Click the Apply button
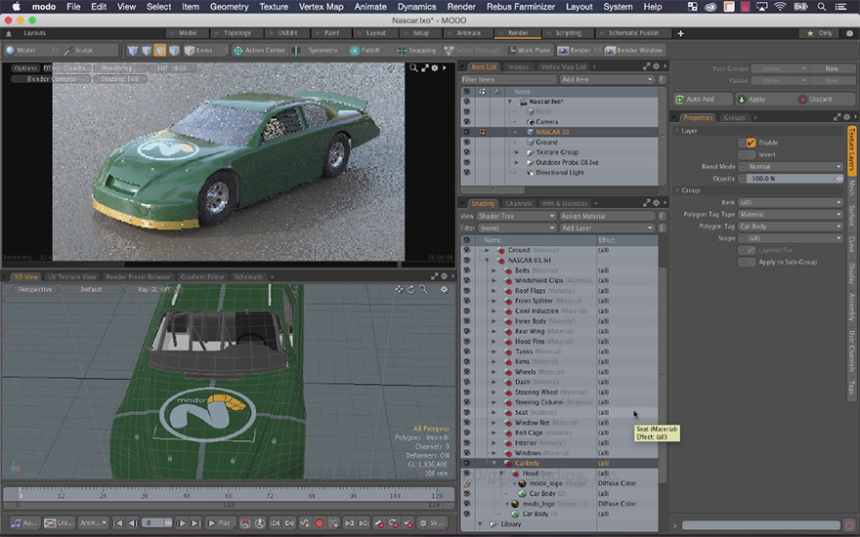 tap(763, 100)
